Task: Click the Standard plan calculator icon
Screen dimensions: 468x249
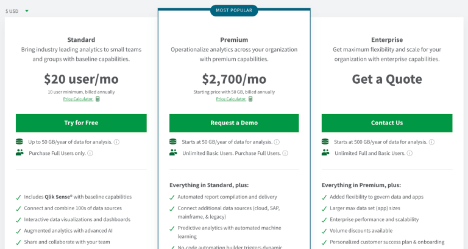Action: tap(97, 99)
